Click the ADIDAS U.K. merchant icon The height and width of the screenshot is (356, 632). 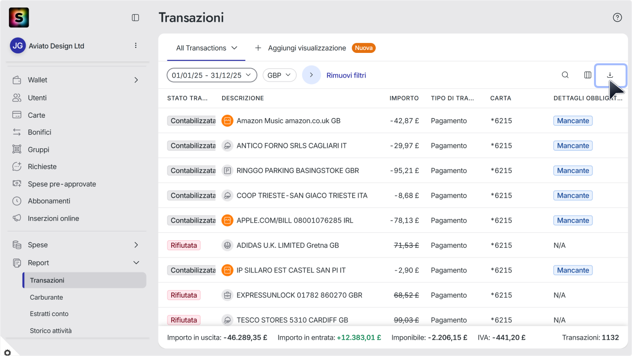click(227, 245)
